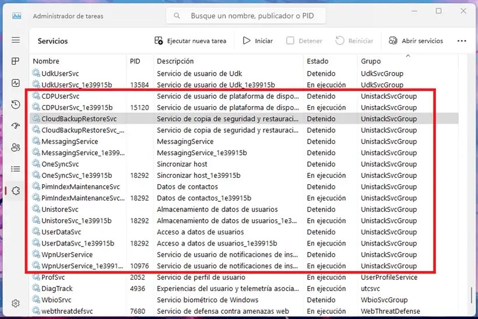478x319 pixels.
Task: Click description Servicio biométrico de Windows
Action: pyautogui.click(x=208, y=300)
